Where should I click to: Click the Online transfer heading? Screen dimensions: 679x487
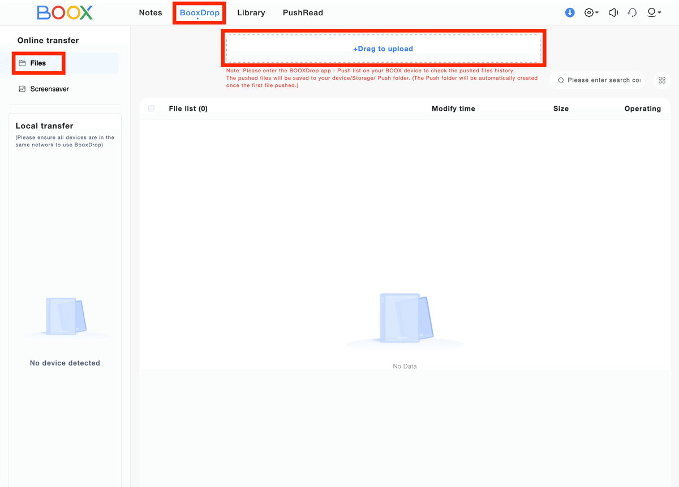coord(48,41)
